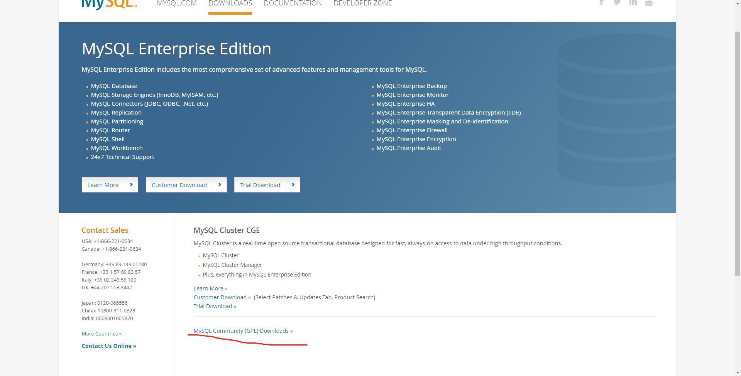This screenshot has width=741, height=376.
Task: Click MySQL Enterprise Edition heading
Action: point(176,49)
